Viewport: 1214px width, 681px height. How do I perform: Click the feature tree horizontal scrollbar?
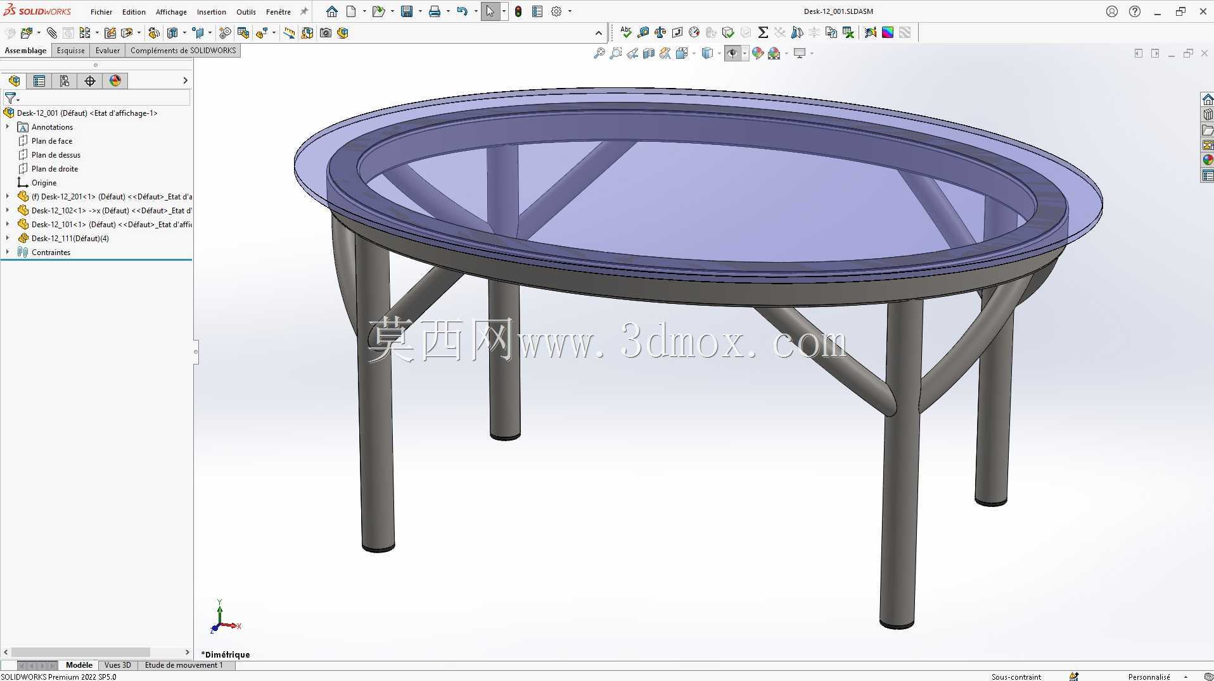tap(80, 652)
